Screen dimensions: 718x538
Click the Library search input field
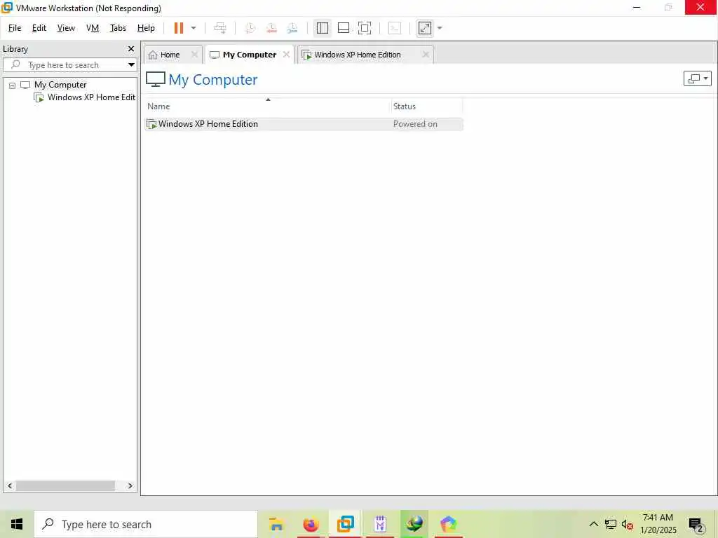pyautogui.click(x=69, y=65)
